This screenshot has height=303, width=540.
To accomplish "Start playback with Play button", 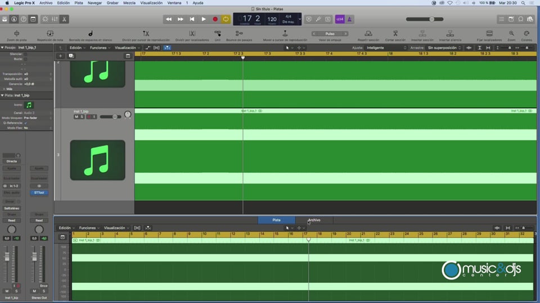I will 204,19.
